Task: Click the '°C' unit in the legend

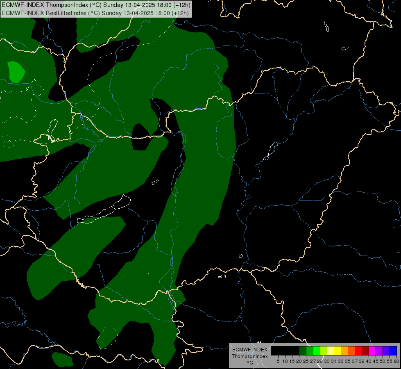Action: coord(250,362)
